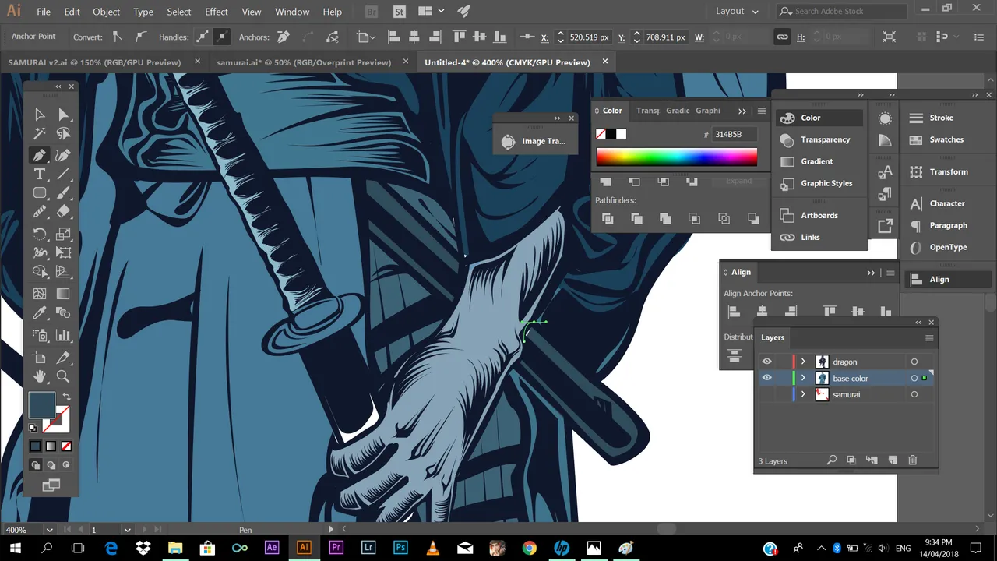Select the Mesh tool
The image size is (997, 561).
tap(40, 294)
